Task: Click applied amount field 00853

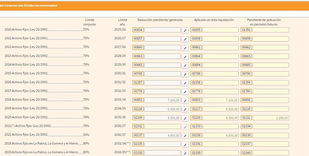Action: pos(221,100)
